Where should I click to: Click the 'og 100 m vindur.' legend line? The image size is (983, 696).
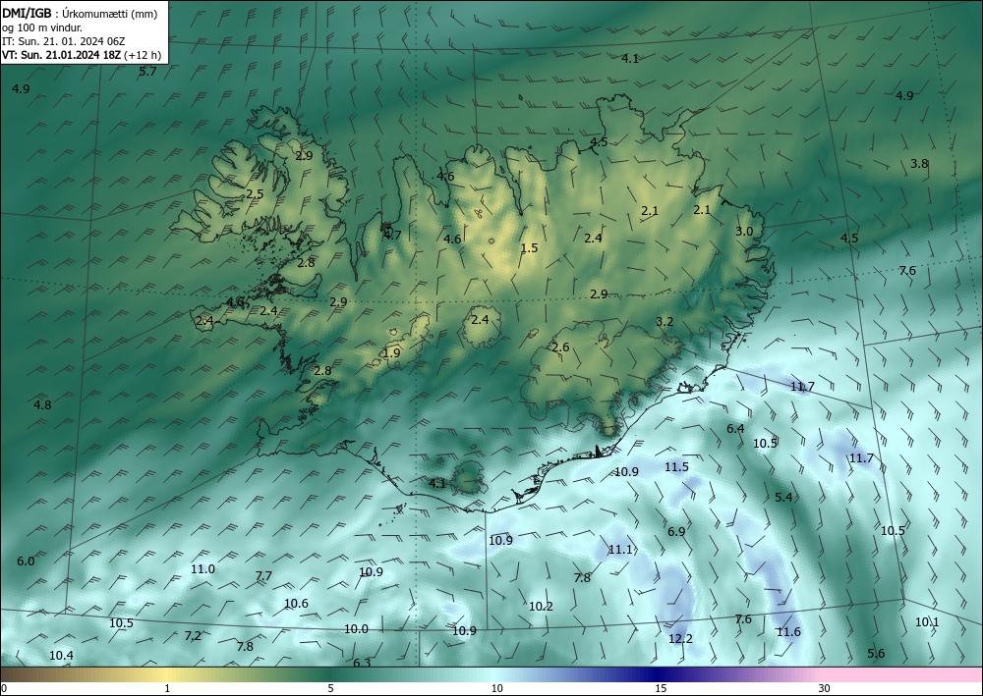click(42, 27)
